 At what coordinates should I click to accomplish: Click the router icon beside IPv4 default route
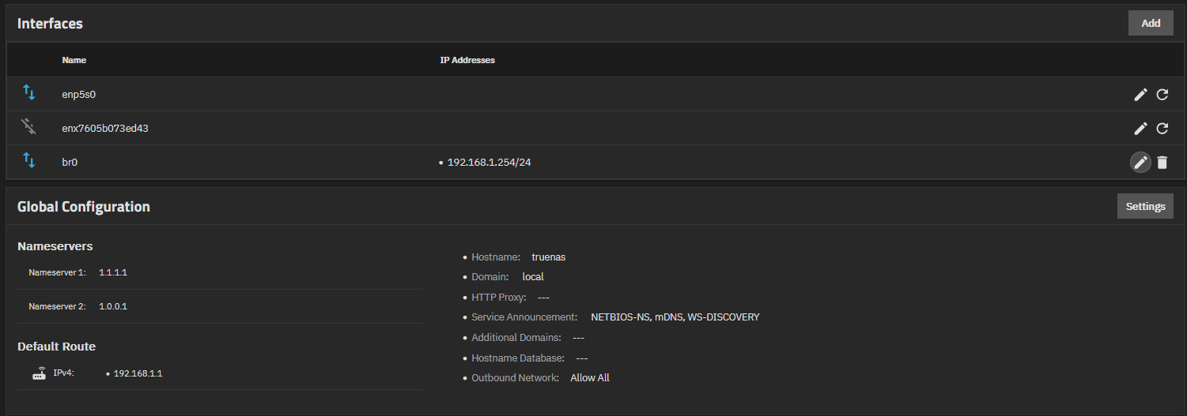40,373
